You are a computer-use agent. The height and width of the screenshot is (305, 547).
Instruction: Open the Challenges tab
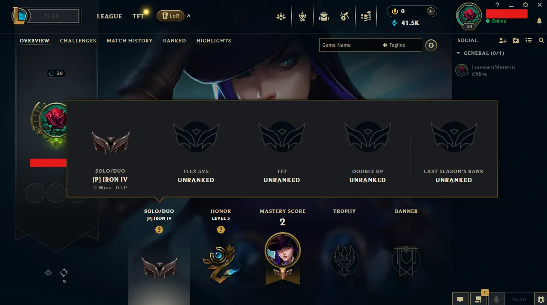pyautogui.click(x=78, y=41)
